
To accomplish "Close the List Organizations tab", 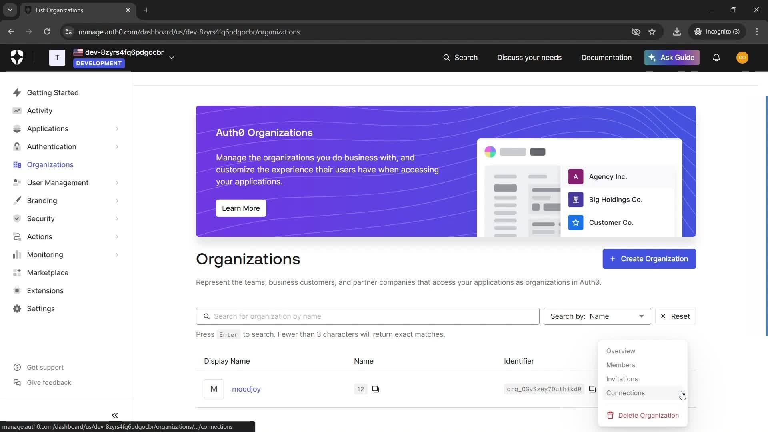I will 128,10.
